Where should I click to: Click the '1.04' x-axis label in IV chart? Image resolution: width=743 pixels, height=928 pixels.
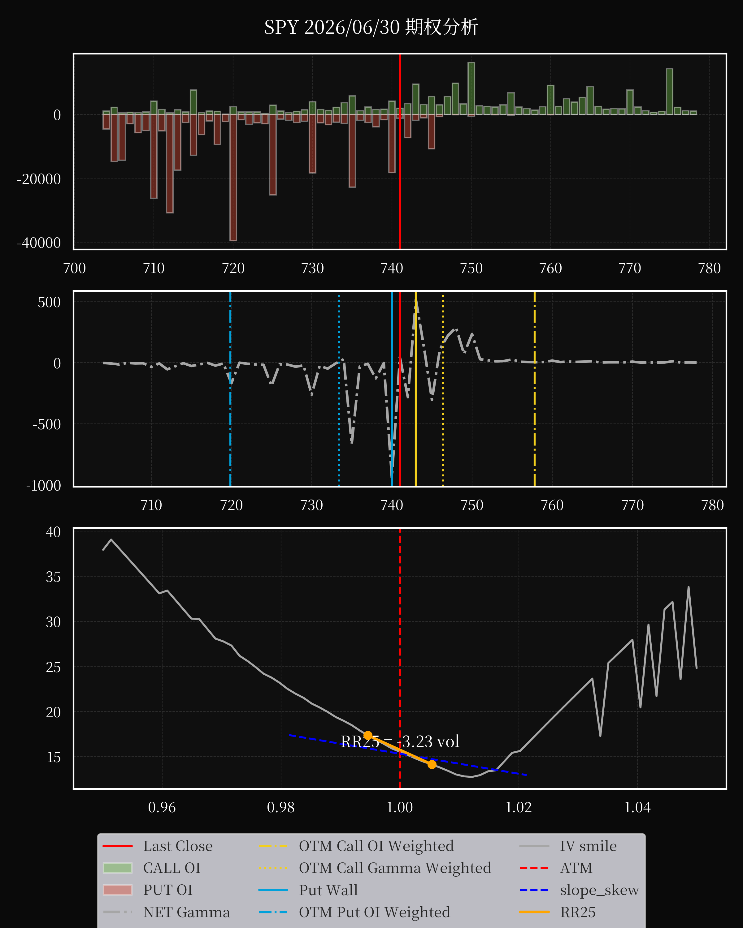(x=637, y=807)
